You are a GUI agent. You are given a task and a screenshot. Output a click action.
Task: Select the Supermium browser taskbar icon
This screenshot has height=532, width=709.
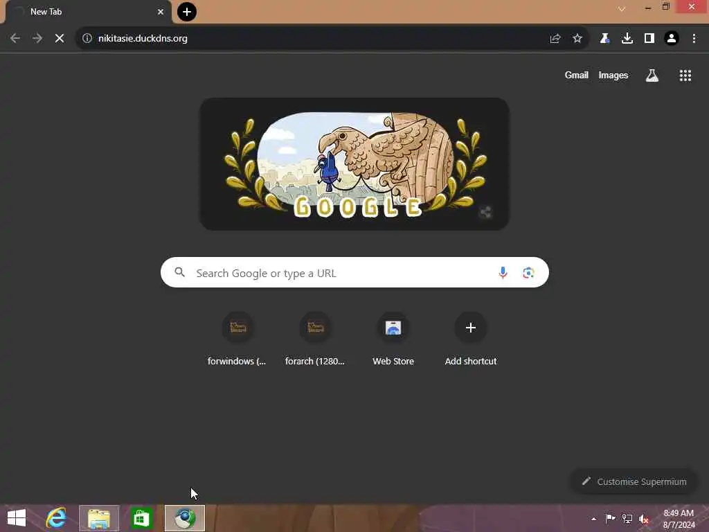(184, 518)
